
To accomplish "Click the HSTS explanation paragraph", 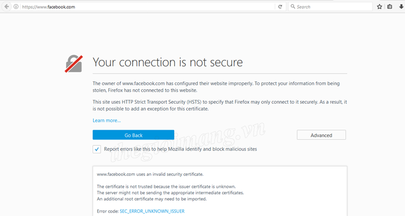I will tap(220, 105).
